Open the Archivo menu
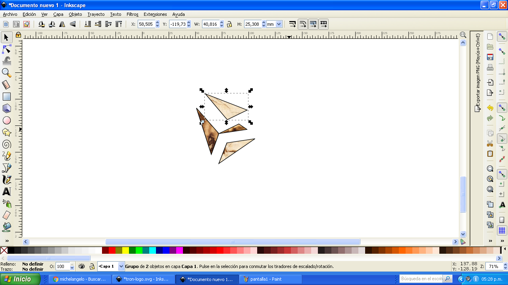Screen dimensions: 508x285 (x=10, y=14)
